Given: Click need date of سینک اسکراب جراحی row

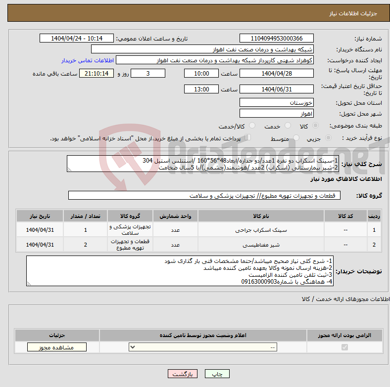Looking at the screenshot, I should (x=40, y=230).
